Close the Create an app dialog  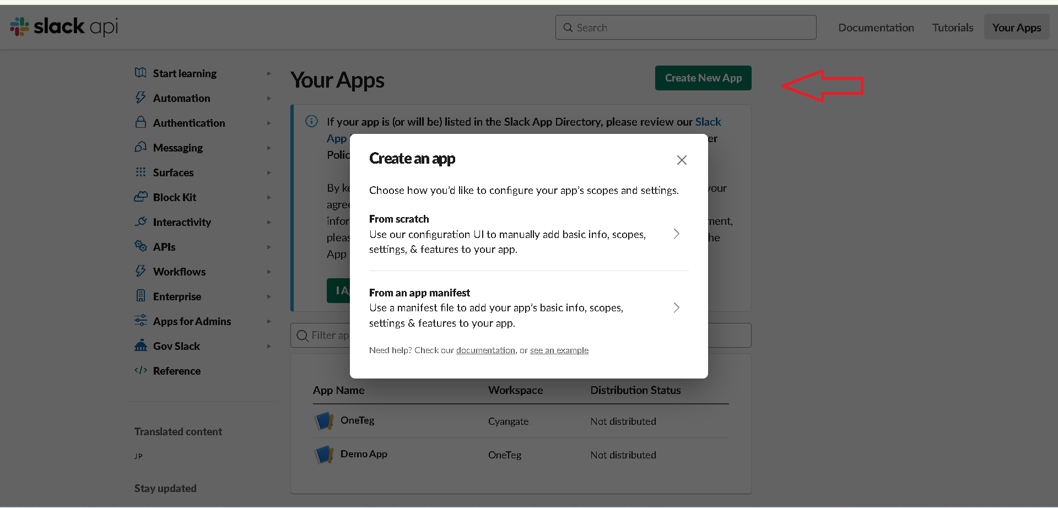pos(682,160)
